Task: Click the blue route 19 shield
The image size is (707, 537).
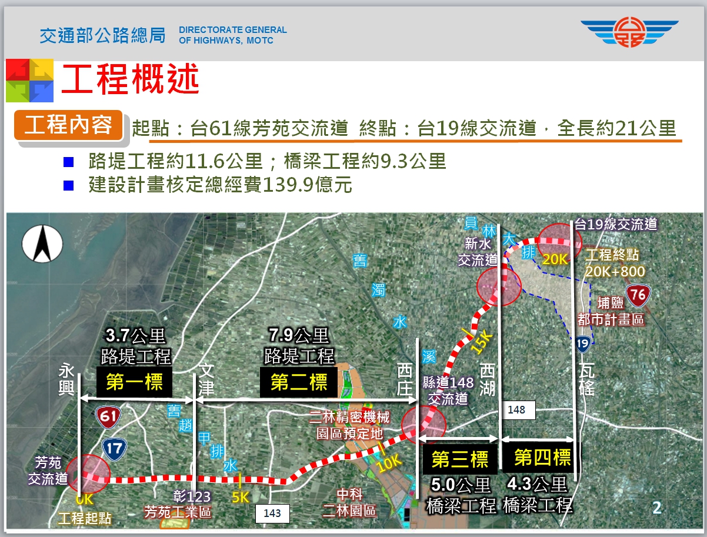Action: [x=583, y=344]
